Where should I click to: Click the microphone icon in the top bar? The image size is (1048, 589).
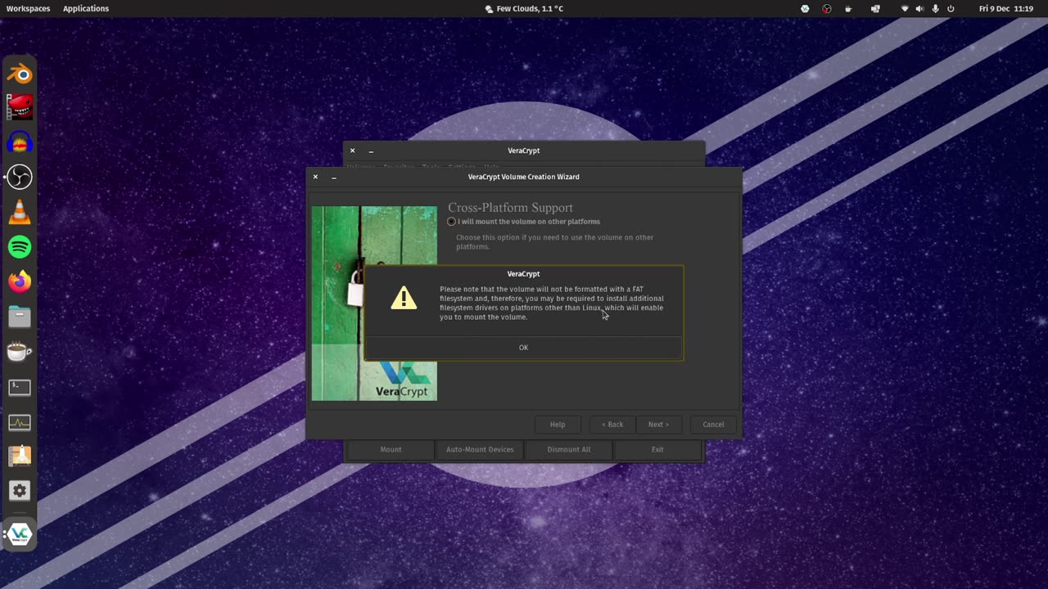[x=935, y=8]
